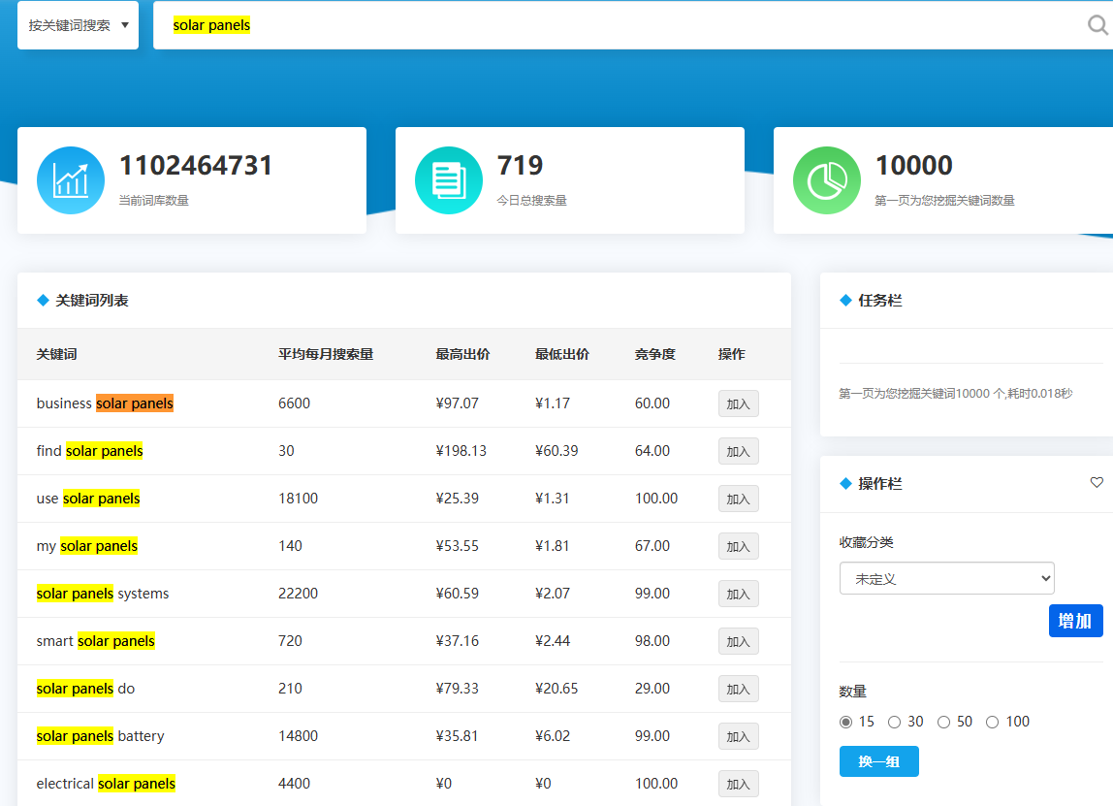Click the teal document stack icon

pos(449,180)
